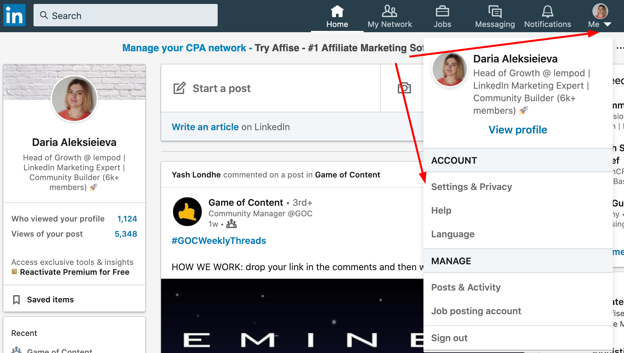
Task: Click the pencil edit icon beside Start a post
Action: [x=180, y=88]
